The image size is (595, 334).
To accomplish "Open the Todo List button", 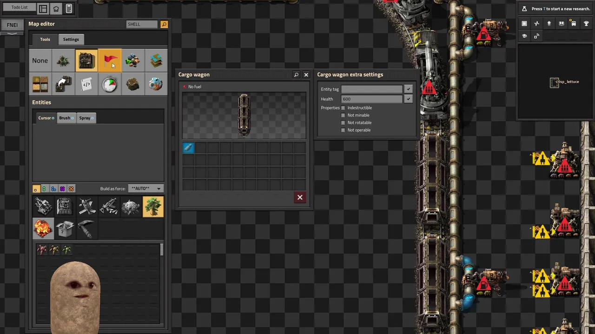I will tap(20, 7).
